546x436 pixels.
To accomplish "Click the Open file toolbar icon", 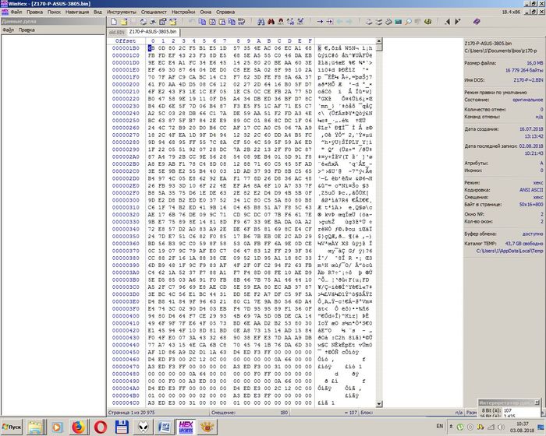I will [122, 22].
